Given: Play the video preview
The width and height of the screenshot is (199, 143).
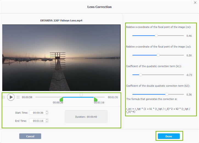Looking at the screenshot, I should pyautogui.click(x=11, y=97).
